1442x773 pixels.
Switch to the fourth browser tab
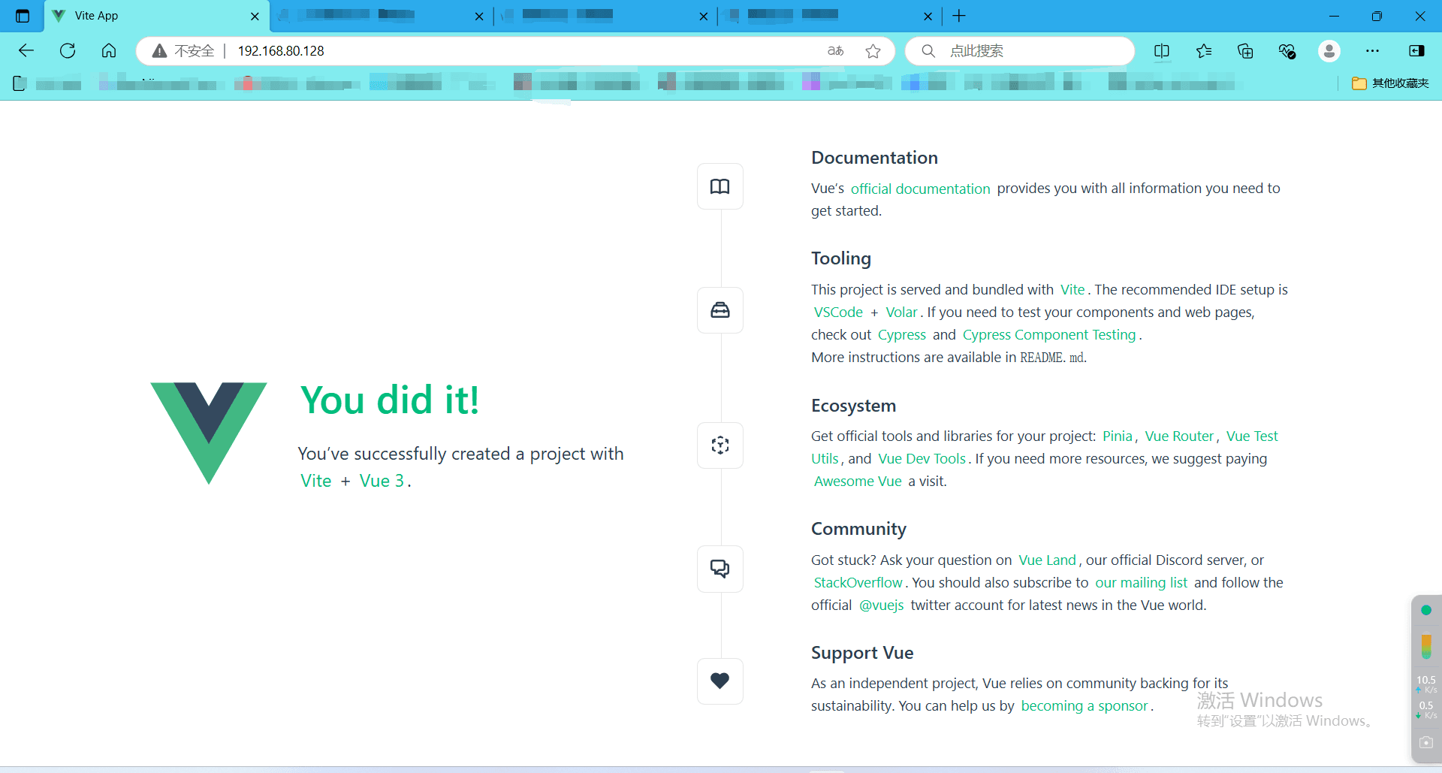tap(829, 16)
